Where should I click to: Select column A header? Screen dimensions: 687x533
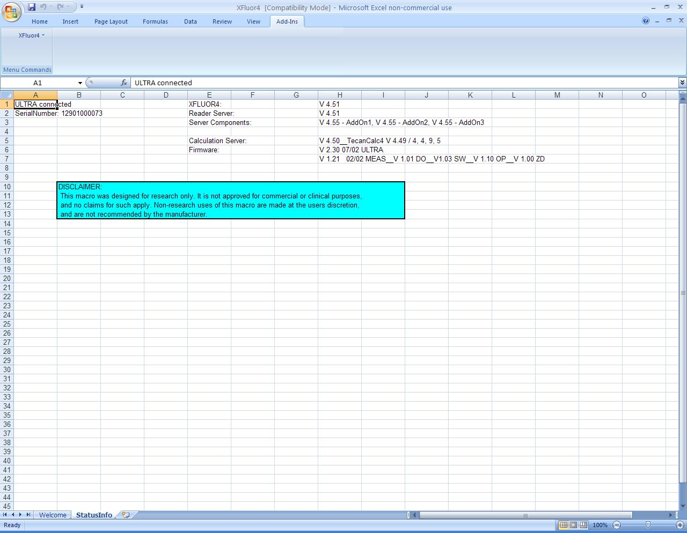coord(35,95)
